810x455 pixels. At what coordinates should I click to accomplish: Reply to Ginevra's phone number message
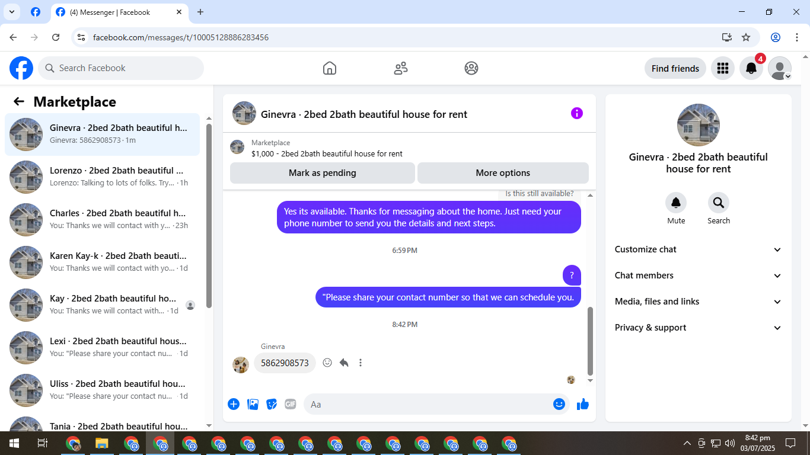pyautogui.click(x=344, y=363)
